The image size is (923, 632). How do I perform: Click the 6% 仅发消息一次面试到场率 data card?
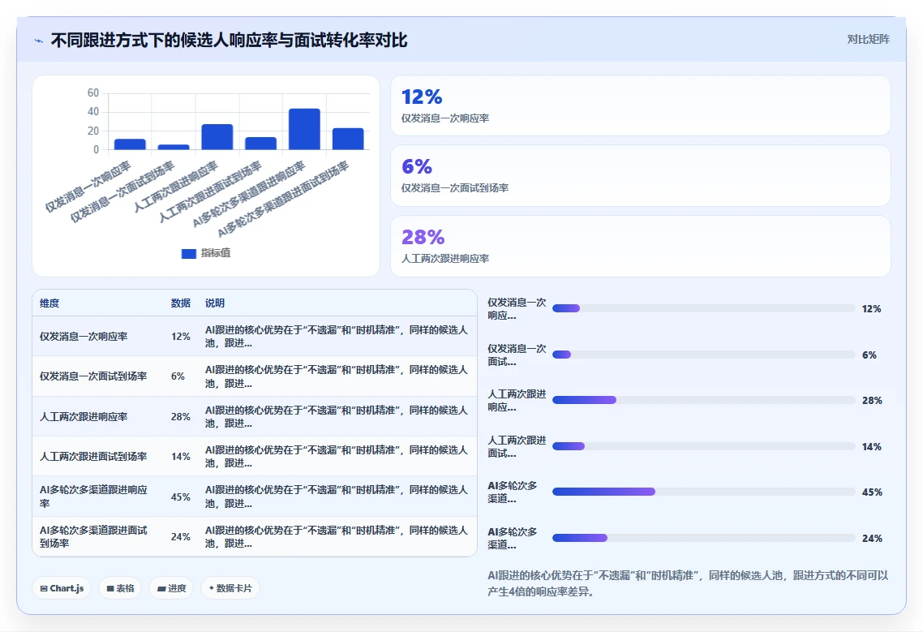point(641,175)
